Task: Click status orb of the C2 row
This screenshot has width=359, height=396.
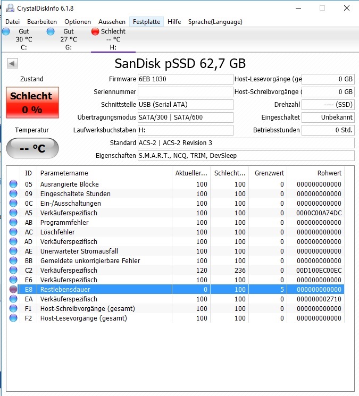Action: click(13, 270)
